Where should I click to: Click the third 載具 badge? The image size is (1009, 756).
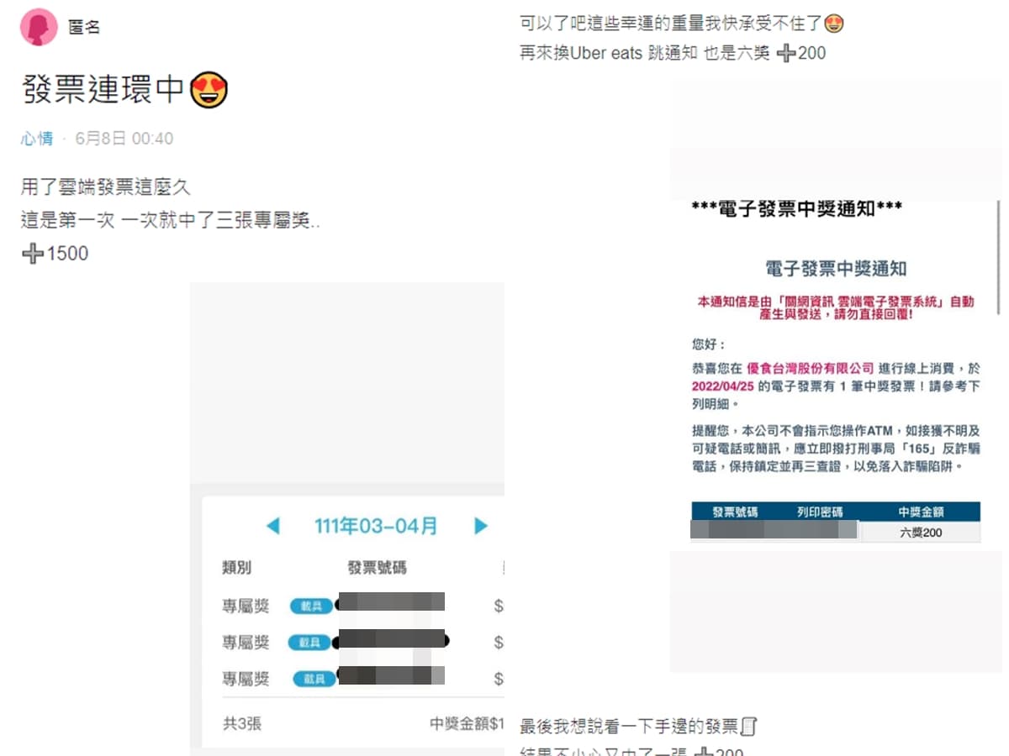[x=314, y=679]
